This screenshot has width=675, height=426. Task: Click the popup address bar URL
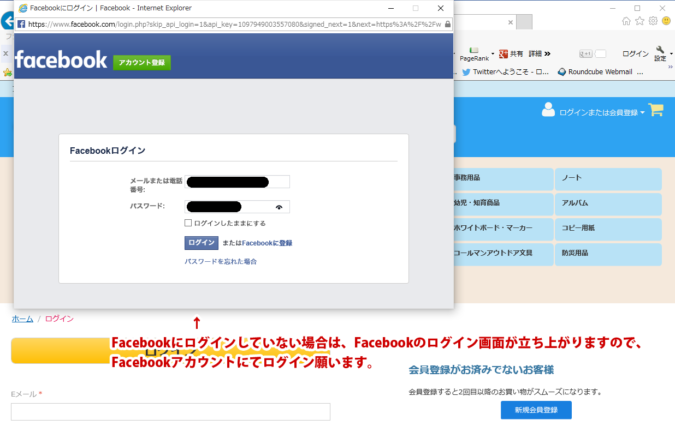coord(235,24)
